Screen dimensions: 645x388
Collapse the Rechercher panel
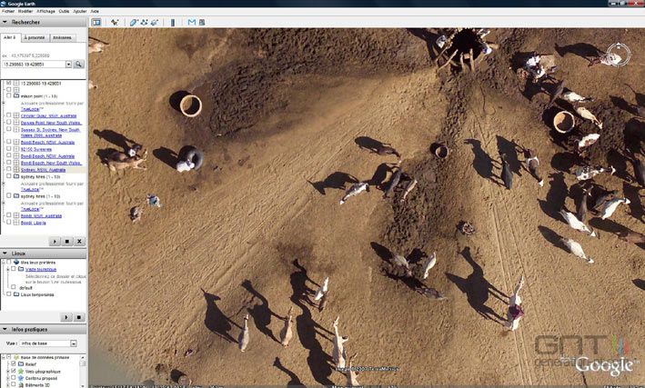click(5, 22)
